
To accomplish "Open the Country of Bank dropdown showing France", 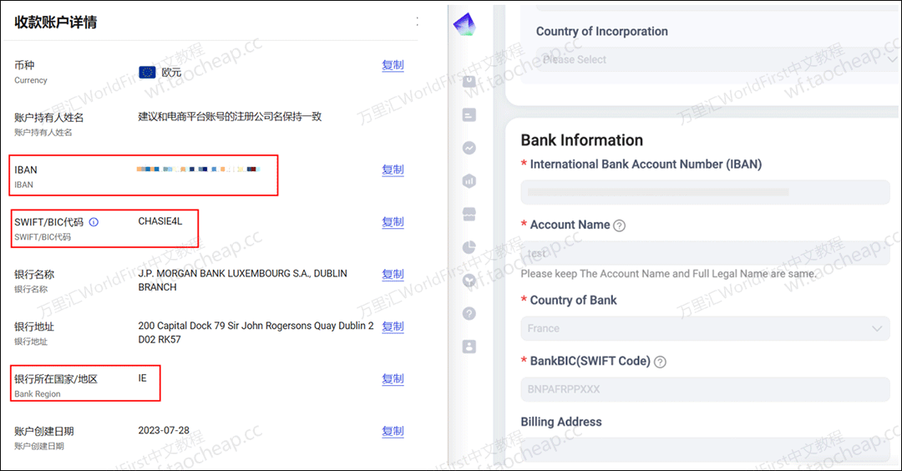I will point(705,328).
